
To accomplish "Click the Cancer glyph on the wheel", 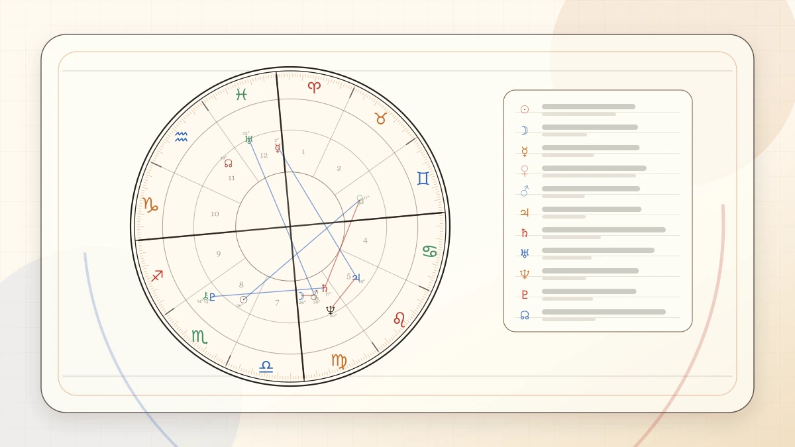I will (431, 251).
